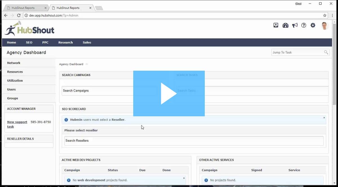This screenshot has height=187, width=338.
Task: Click the Please select reseller label
Action: (x=81, y=130)
